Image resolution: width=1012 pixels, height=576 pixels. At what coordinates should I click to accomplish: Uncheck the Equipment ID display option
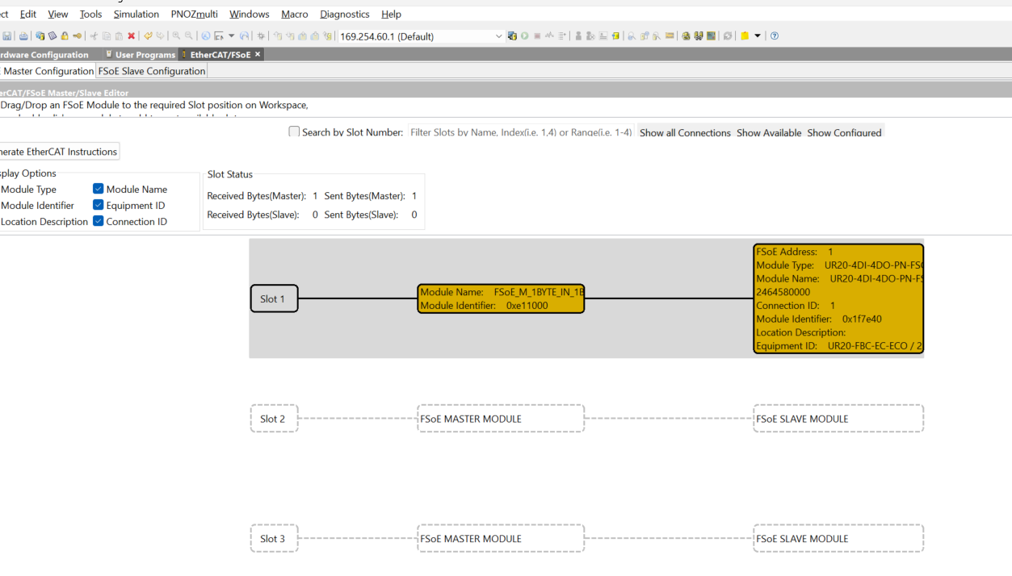[x=98, y=205]
